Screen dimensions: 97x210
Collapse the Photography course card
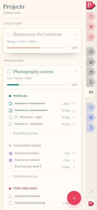point(75,71)
